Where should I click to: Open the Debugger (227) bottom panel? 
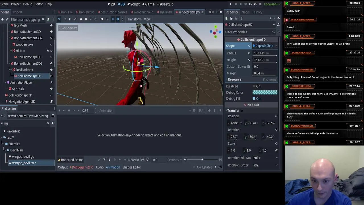(x=82, y=167)
